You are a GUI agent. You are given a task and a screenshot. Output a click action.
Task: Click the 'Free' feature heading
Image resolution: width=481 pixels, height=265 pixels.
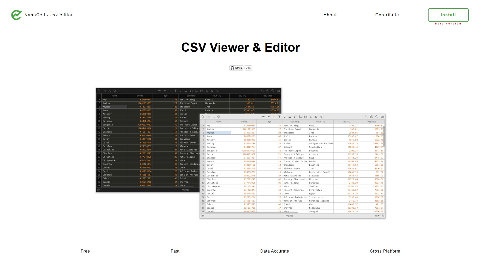tap(85, 251)
